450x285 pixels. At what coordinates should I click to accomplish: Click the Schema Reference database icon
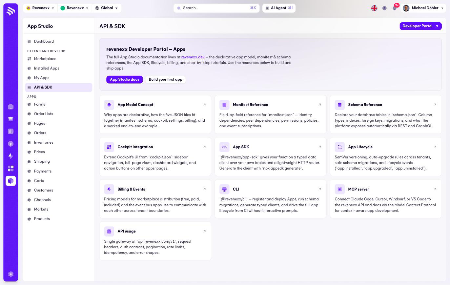(340, 105)
